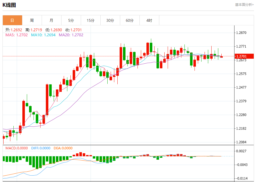Click the 1.2870 price axis label
The width and height of the screenshot is (256, 182).
tap(241, 33)
